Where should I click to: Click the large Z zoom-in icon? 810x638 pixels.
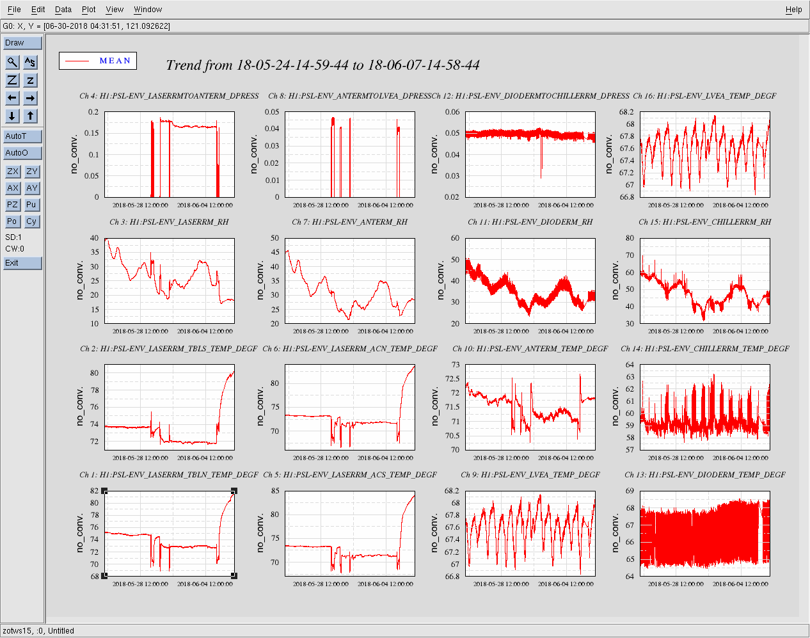coord(12,80)
